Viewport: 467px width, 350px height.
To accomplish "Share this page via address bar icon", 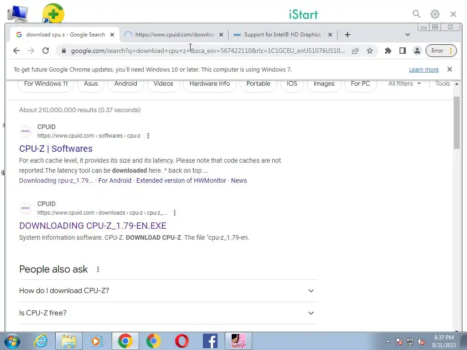I will (355, 51).
